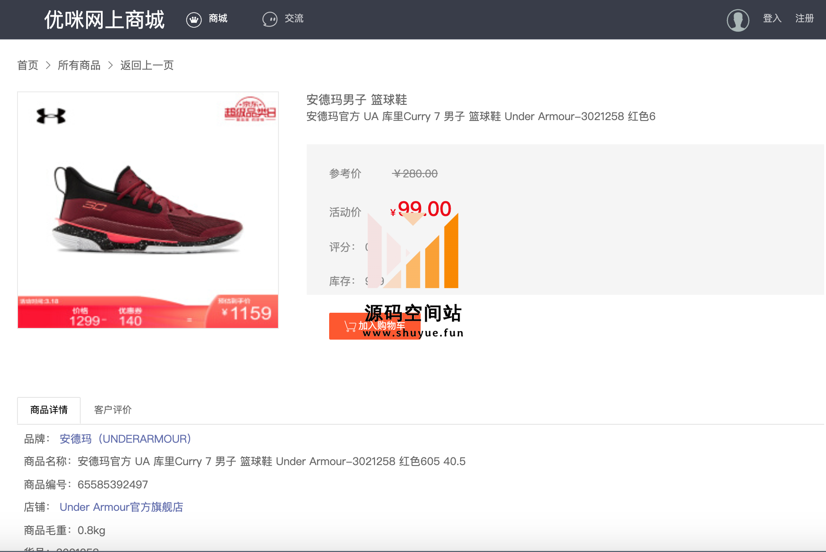
Task: Click the product title 安德玛男子 篮球鞋
Action: pos(357,99)
